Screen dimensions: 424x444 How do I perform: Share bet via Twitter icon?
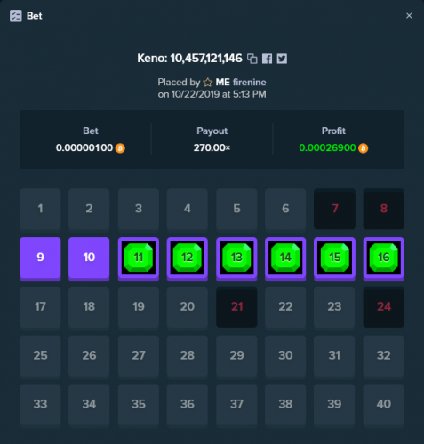coord(282,59)
